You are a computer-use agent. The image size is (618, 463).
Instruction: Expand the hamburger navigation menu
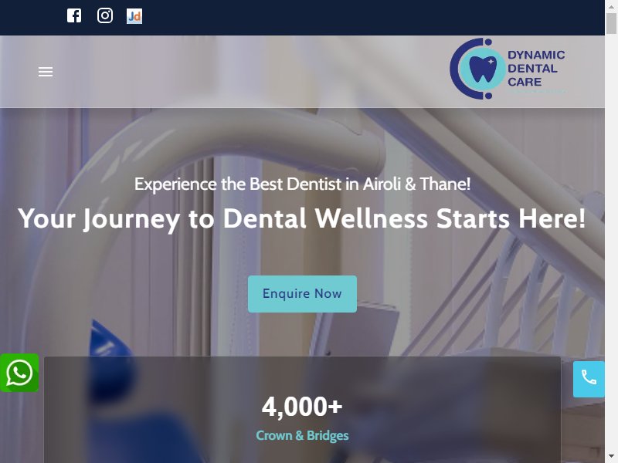coord(46,72)
